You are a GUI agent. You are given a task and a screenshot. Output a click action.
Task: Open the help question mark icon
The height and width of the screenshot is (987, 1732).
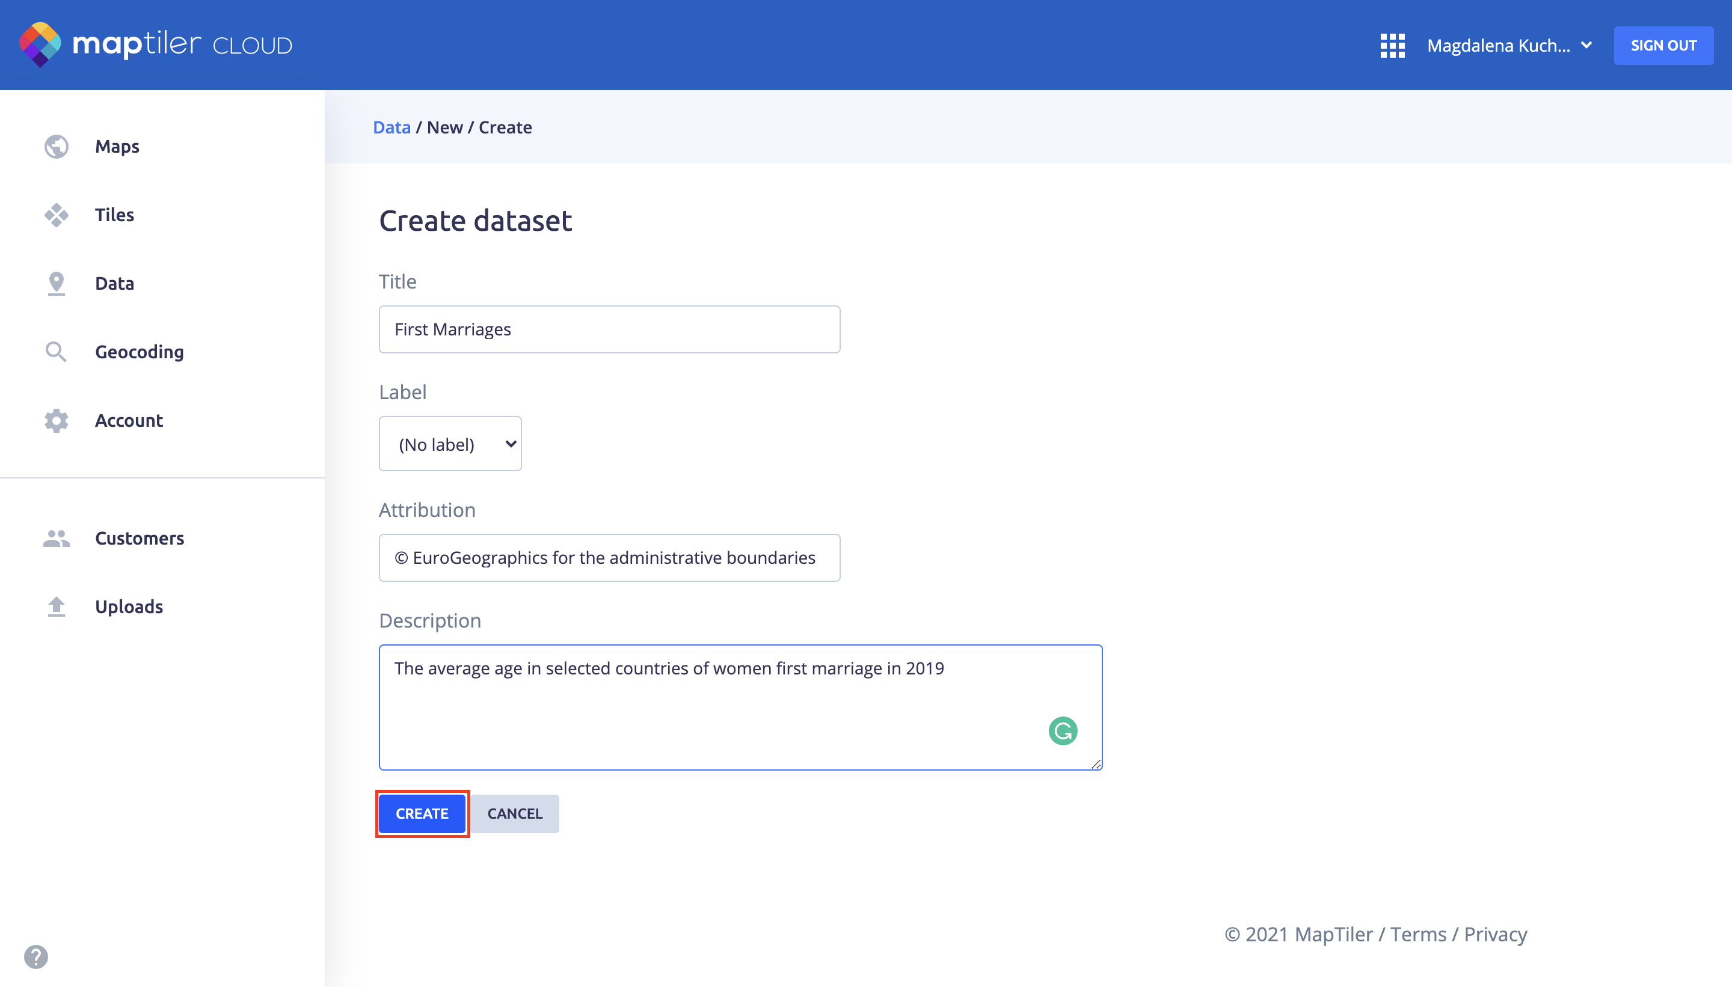point(36,956)
